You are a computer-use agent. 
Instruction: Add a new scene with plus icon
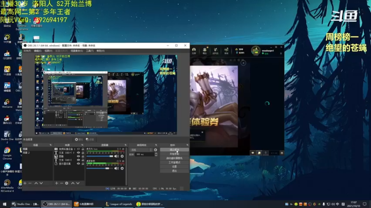[25, 183]
